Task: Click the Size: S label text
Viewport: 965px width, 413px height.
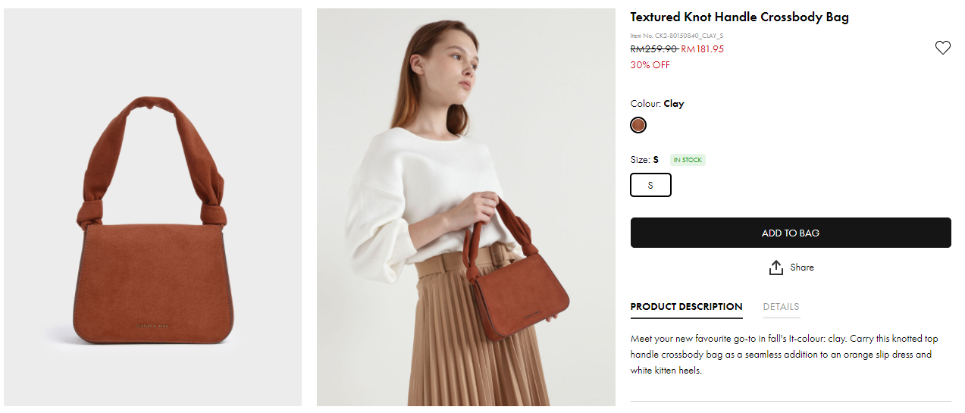Action: pyautogui.click(x=644, y=160)
